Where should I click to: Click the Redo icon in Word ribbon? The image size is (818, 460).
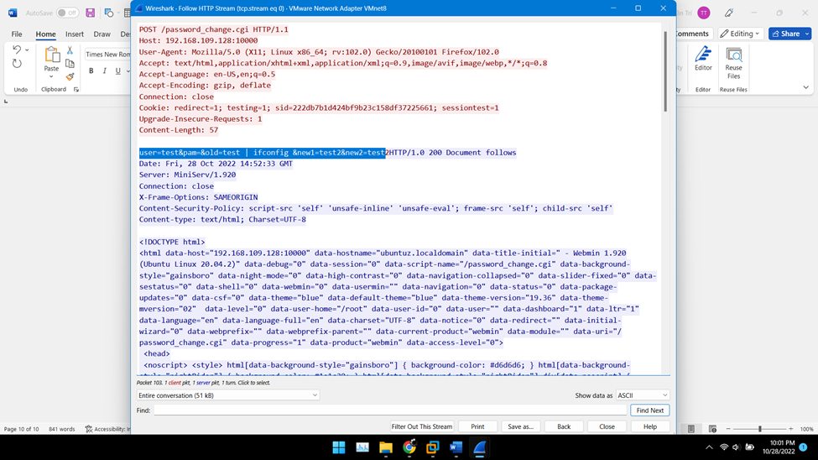(17, 64)
